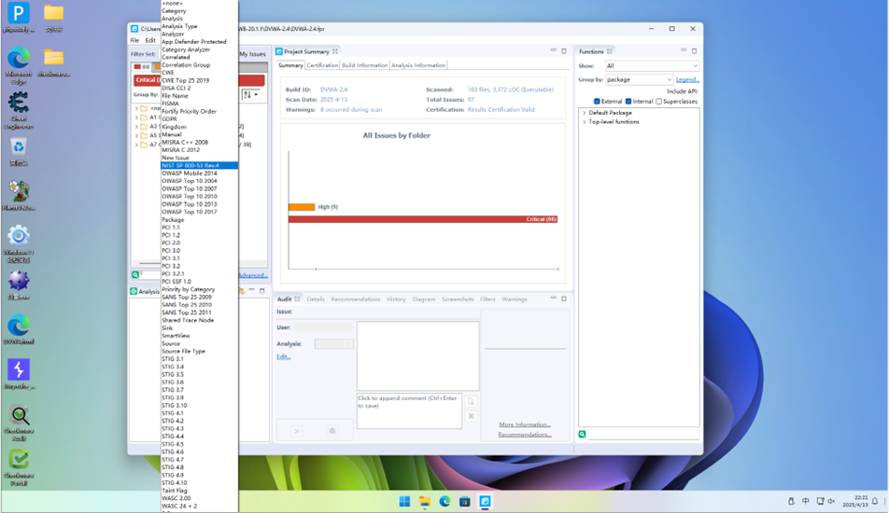This screenshot has height=513, width=889.
Task: Open the Edge browser from the taskbar
Action: (x=444, y=501)
